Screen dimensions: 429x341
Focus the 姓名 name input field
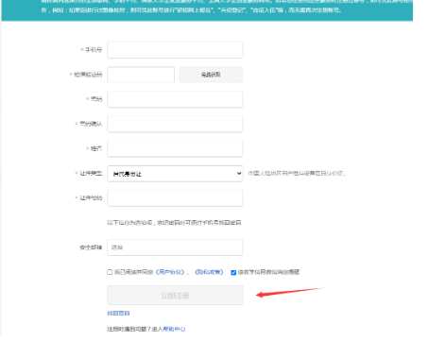pos(175,148)
